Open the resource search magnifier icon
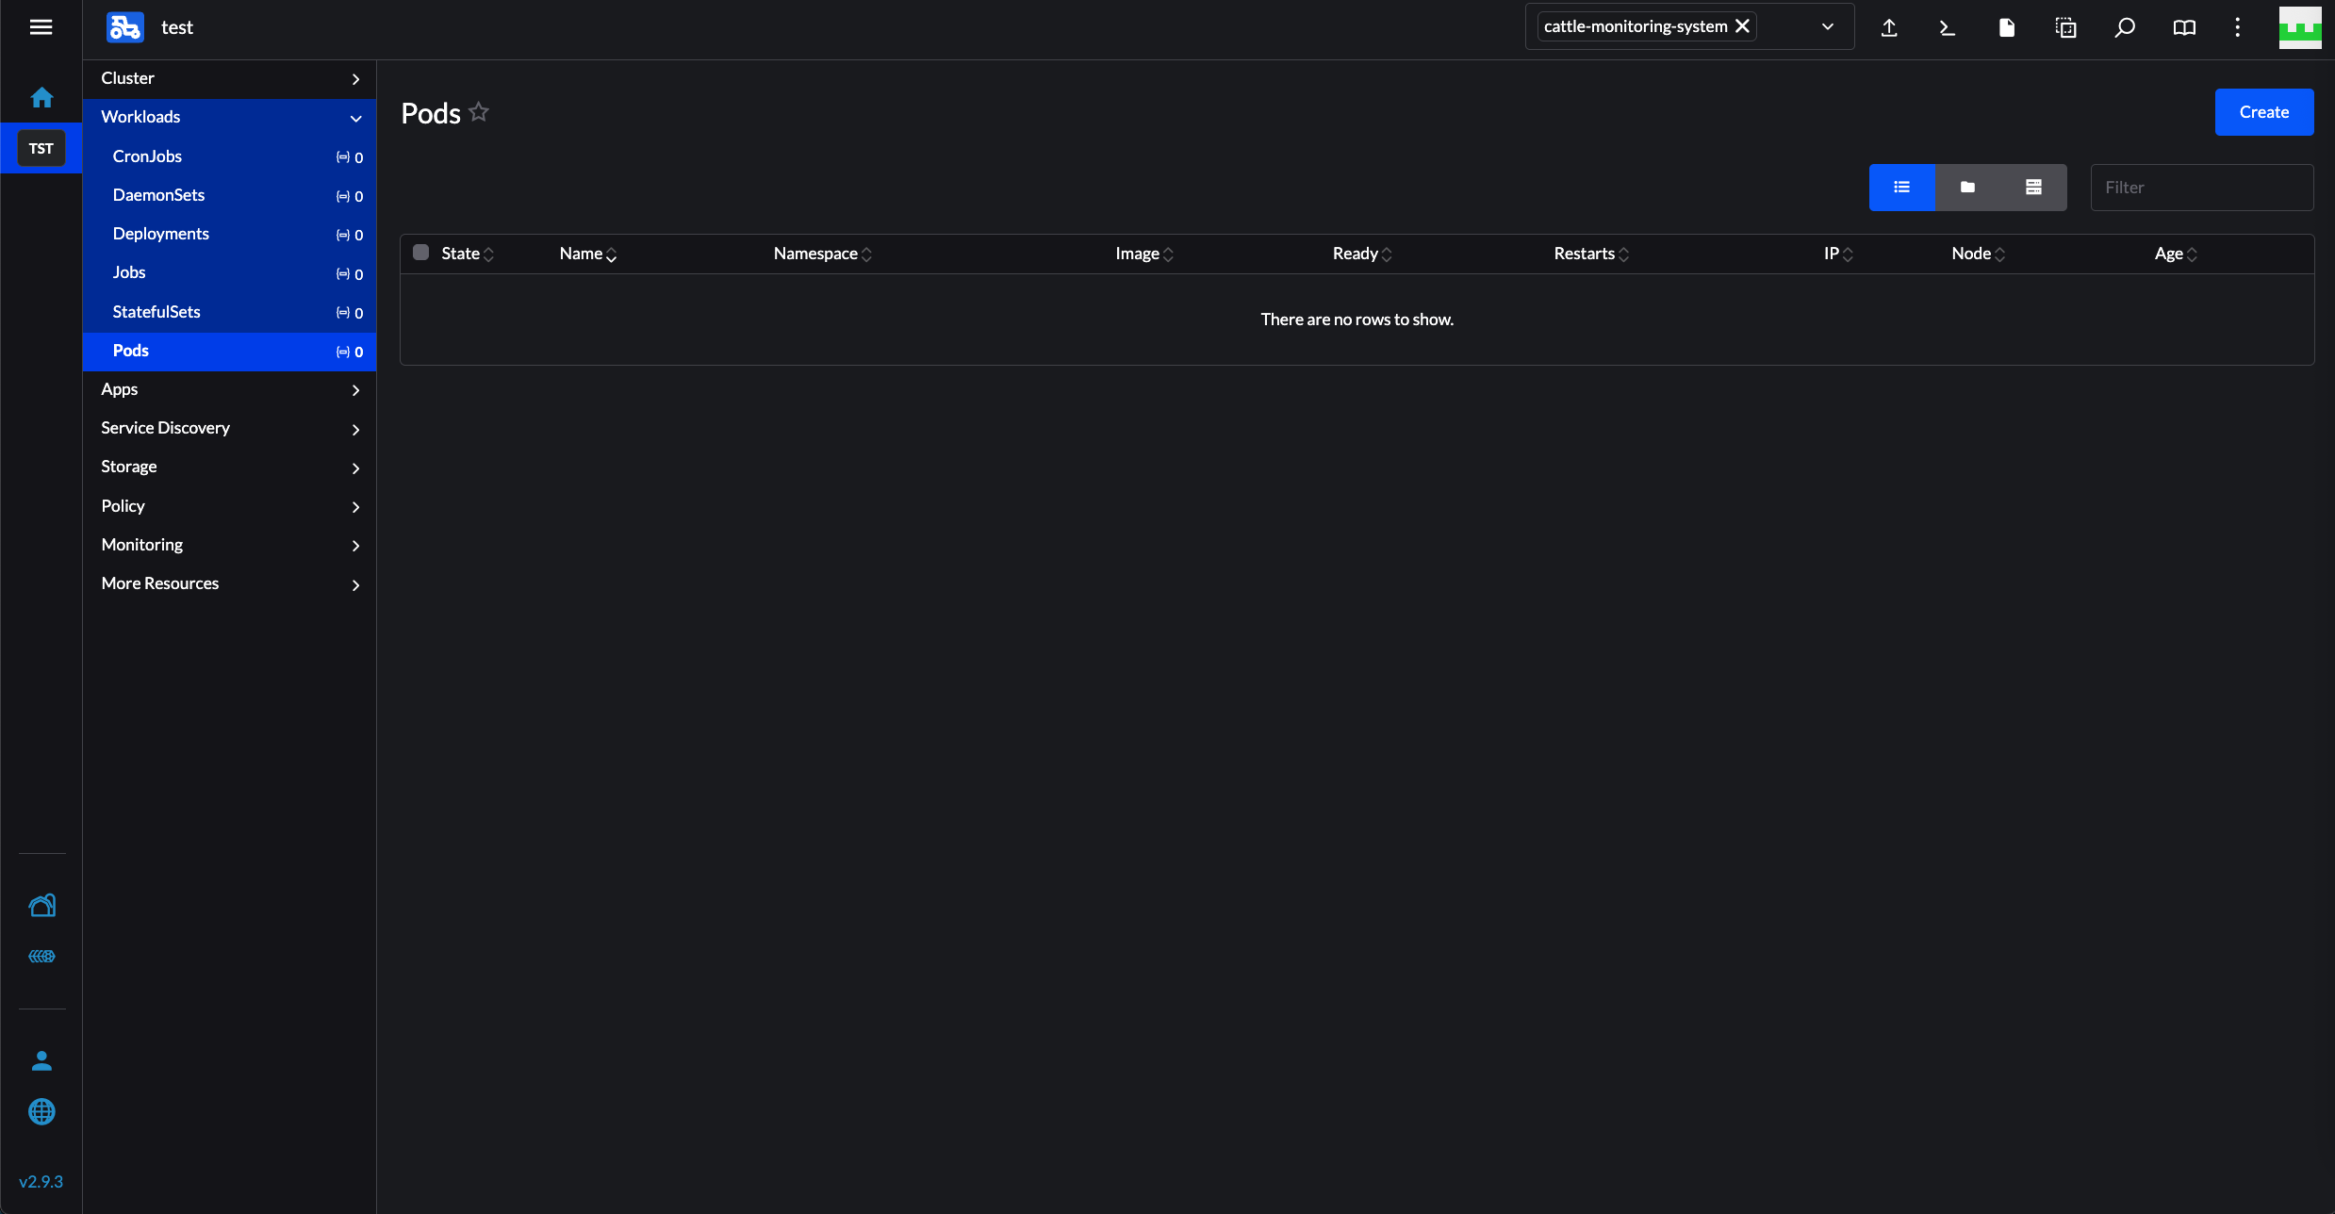This screenshot has height=1214, width=2335. [2125, 27]
